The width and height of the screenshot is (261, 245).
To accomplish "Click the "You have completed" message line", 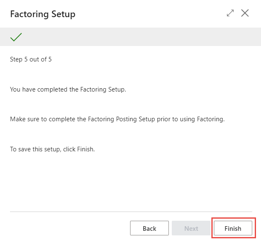I will 68,89.
